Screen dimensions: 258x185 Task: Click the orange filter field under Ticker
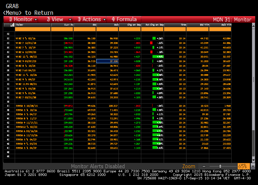click(33, 29)
